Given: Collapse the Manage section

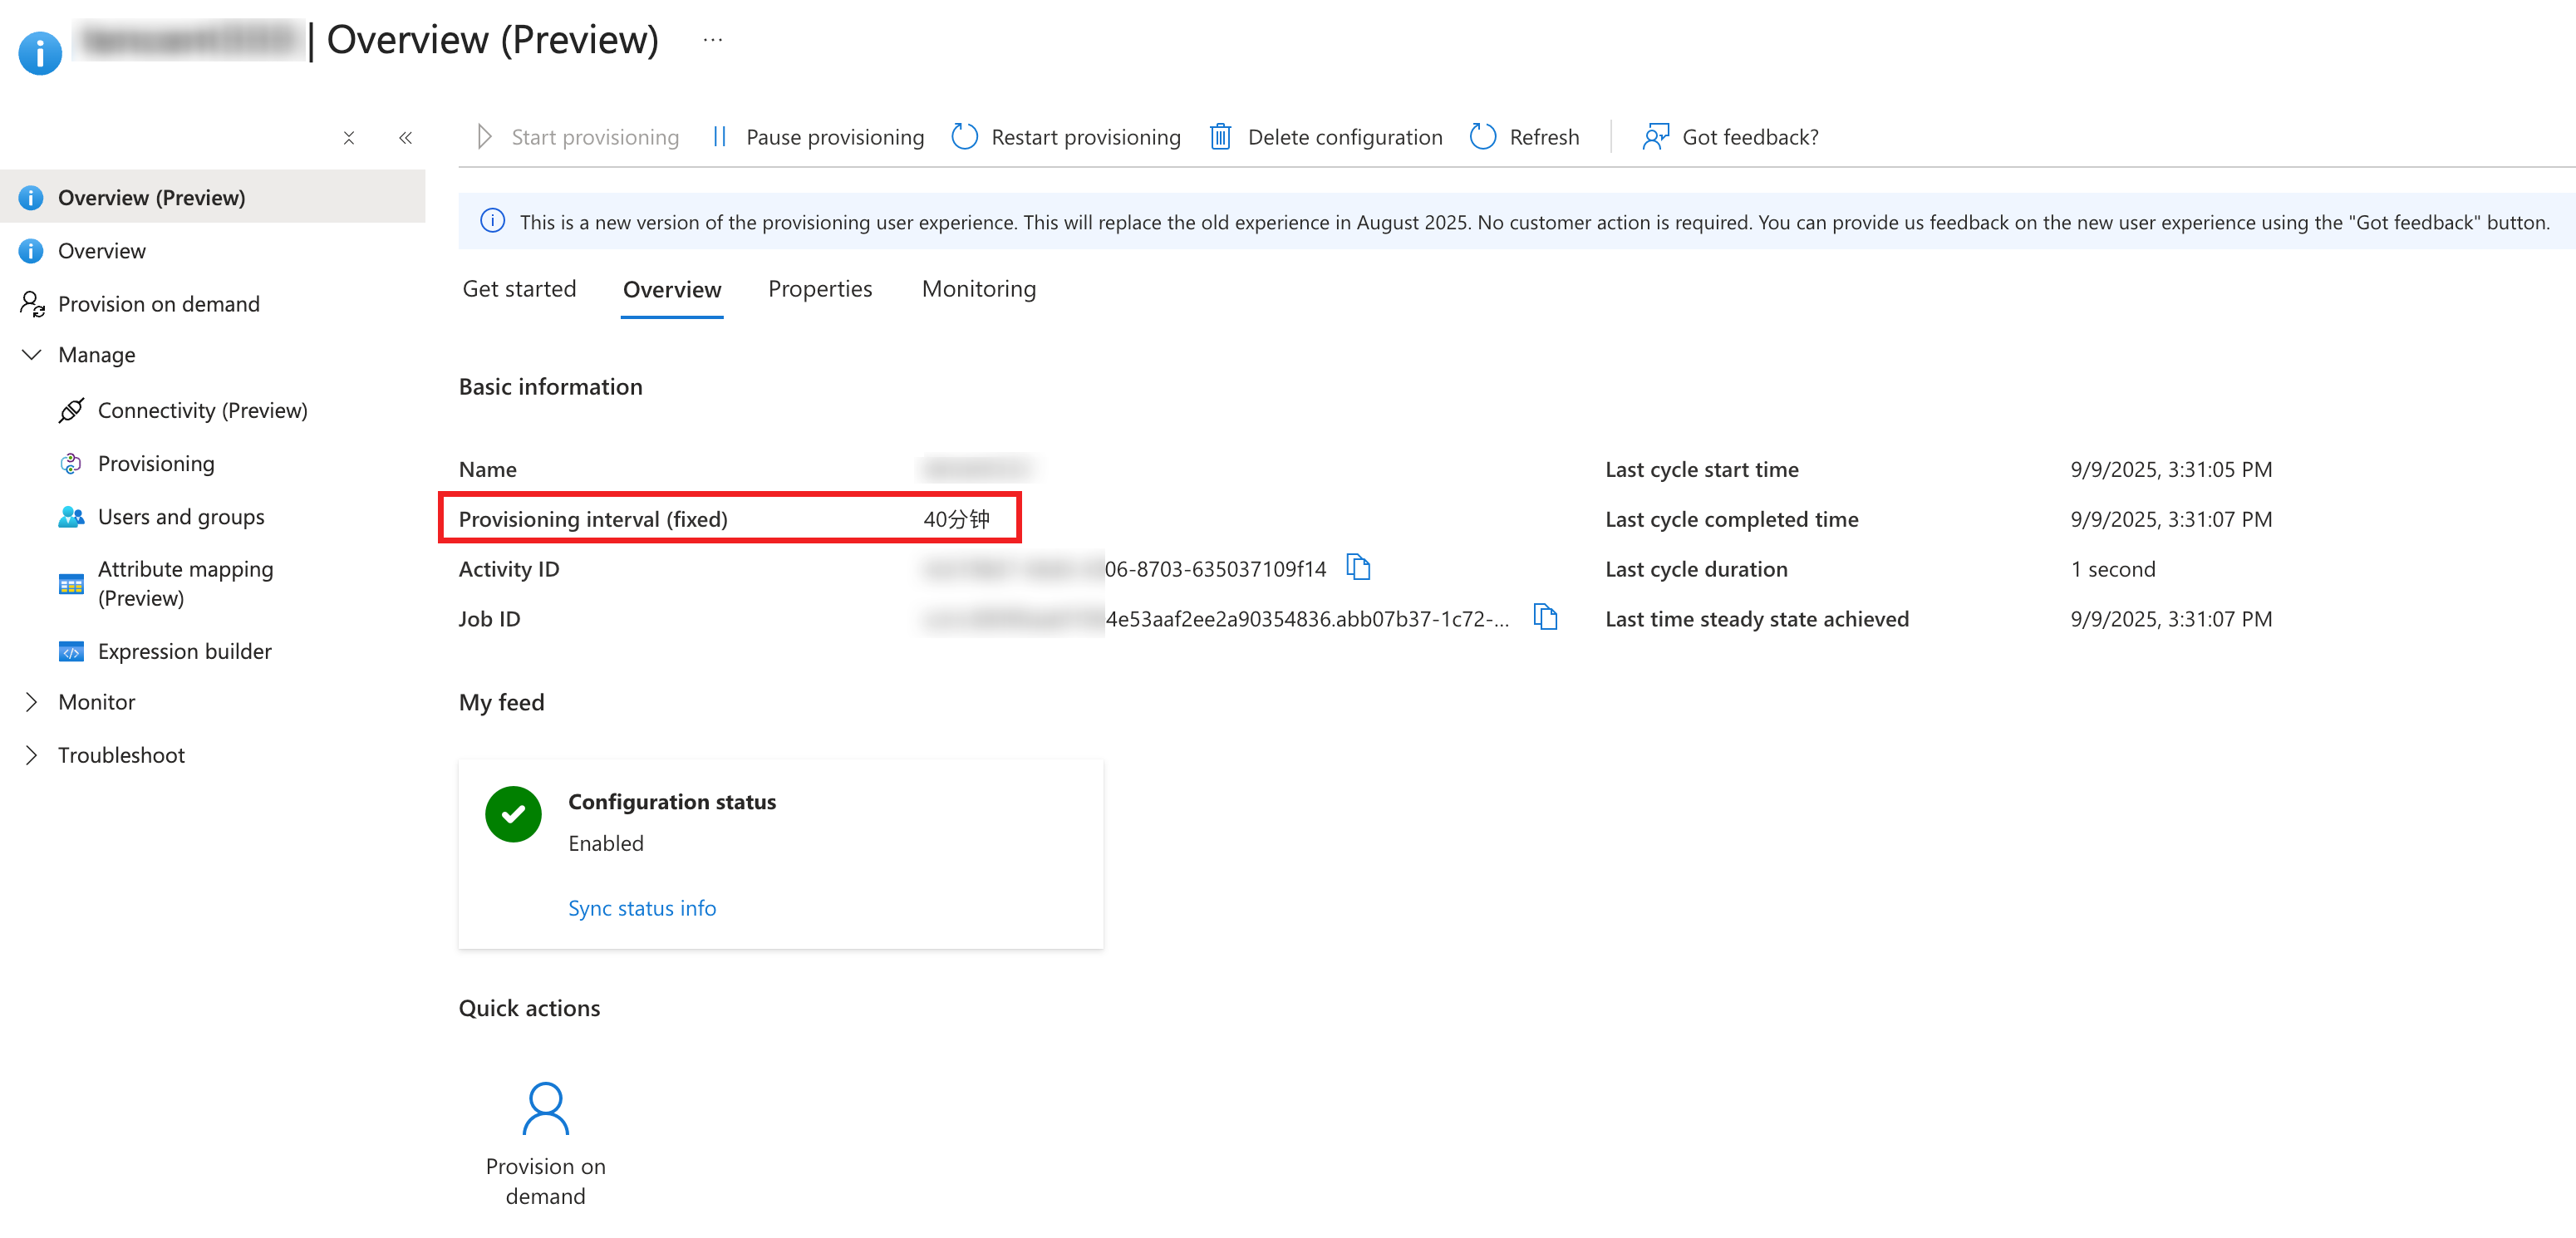Looking at the screenshot, I should point(32,355).
